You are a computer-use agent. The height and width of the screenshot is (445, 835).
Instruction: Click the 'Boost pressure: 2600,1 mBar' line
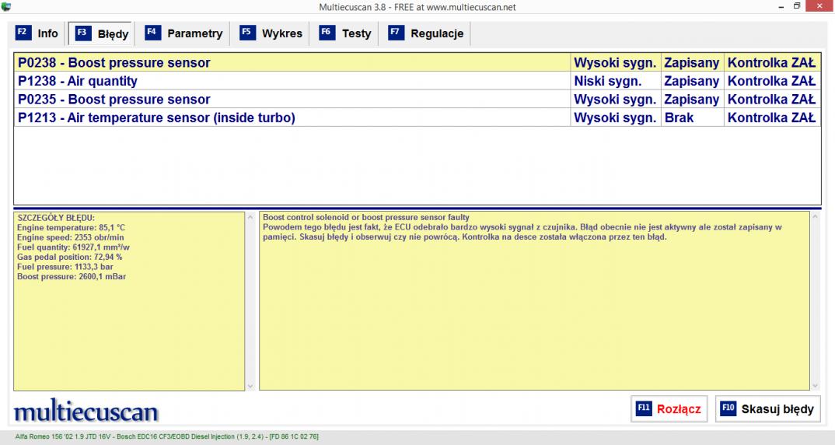(72, 277)
